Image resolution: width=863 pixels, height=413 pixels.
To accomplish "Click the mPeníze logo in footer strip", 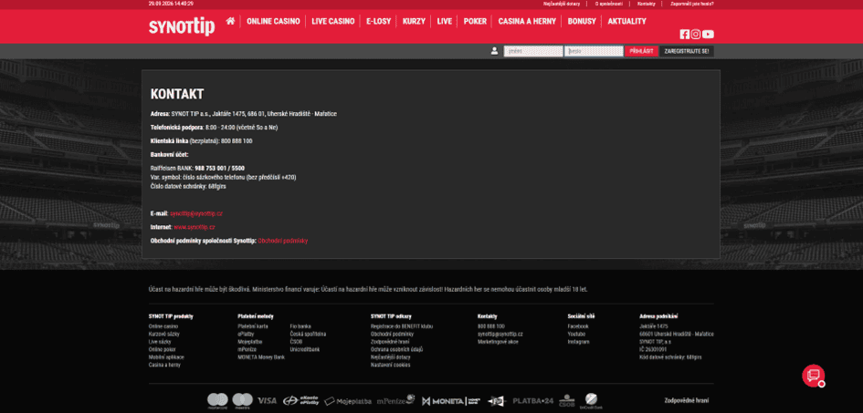I will pos(395,400).
